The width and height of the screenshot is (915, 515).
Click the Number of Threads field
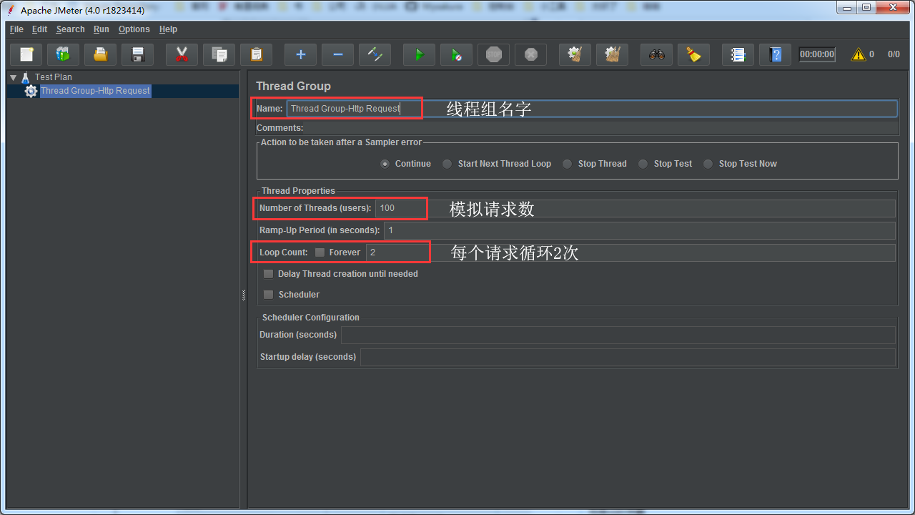(x=635, y=208)
